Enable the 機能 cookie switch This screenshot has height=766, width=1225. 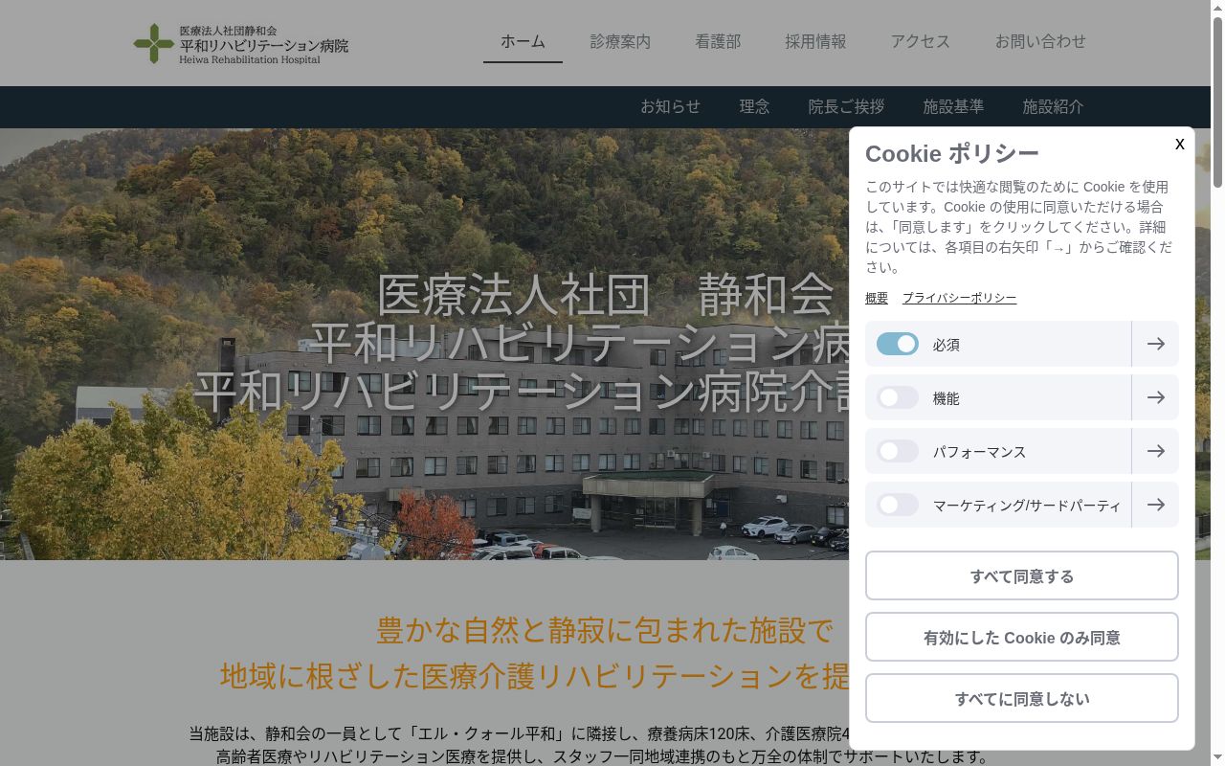898,397
